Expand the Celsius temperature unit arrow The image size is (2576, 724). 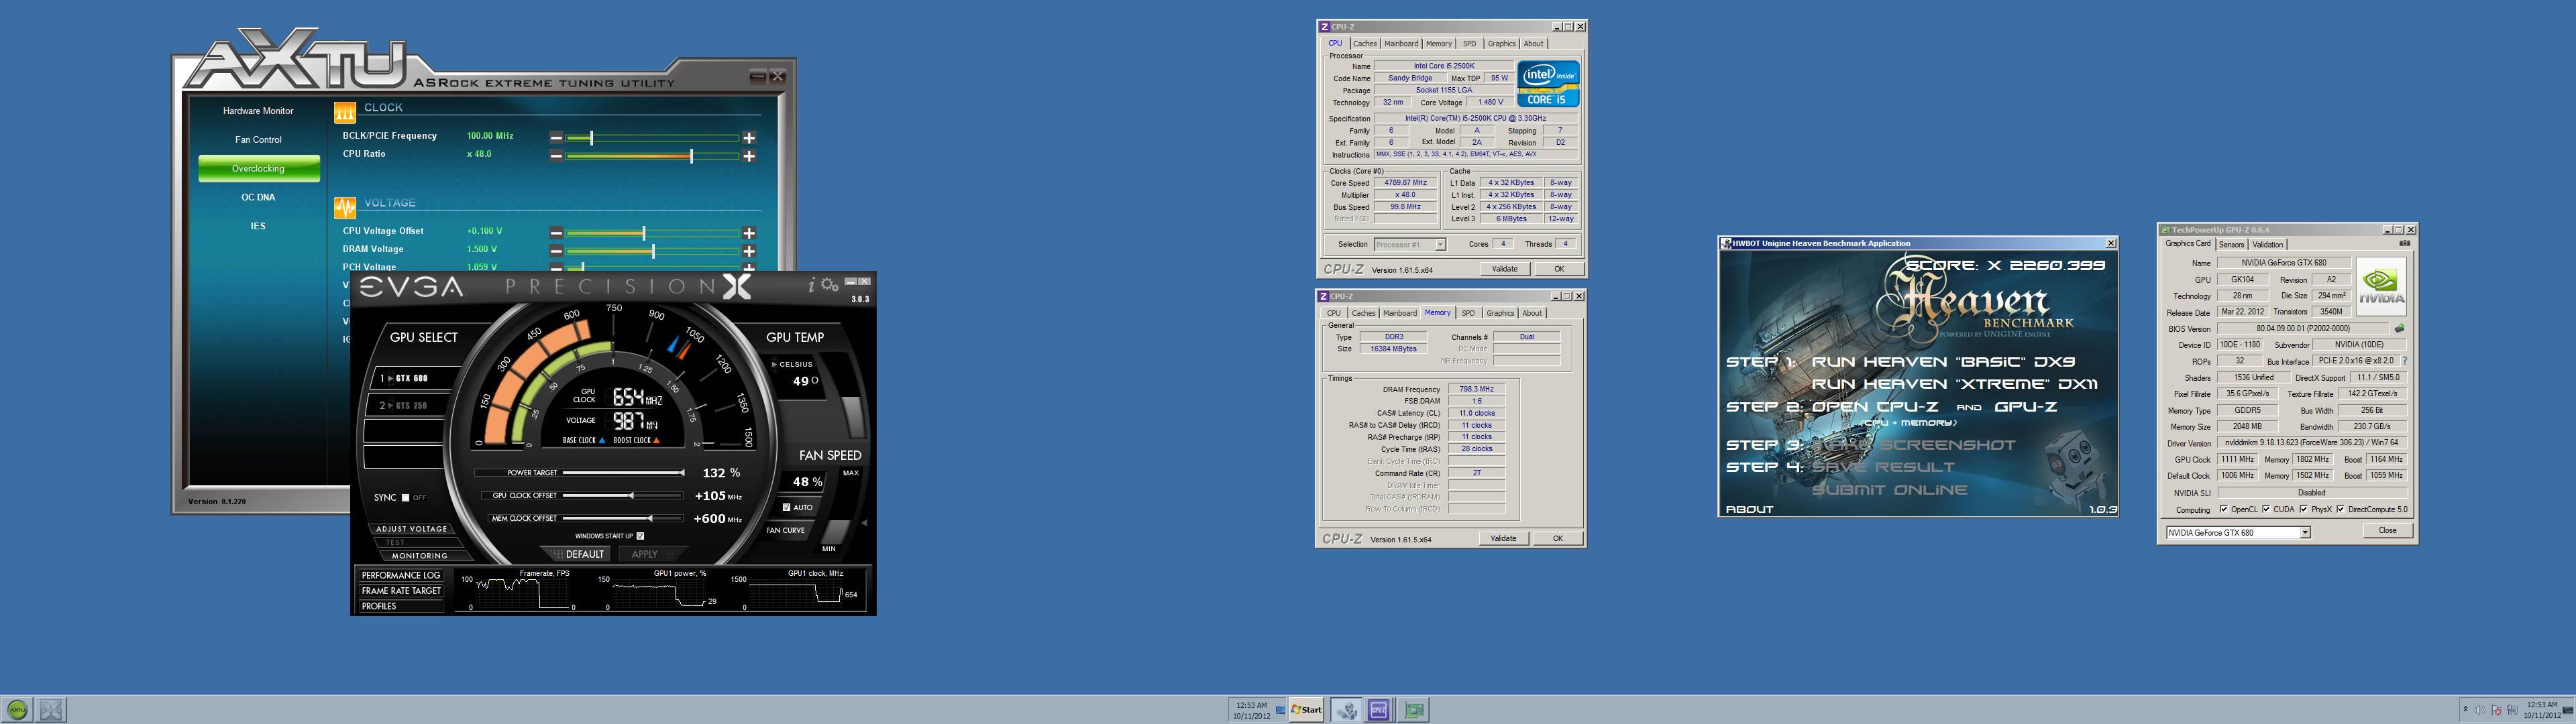pyautogui.click(x=774, y=364)
